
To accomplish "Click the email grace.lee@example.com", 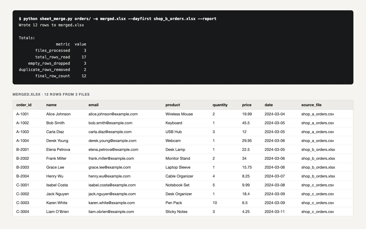I will tap(110, 167).
